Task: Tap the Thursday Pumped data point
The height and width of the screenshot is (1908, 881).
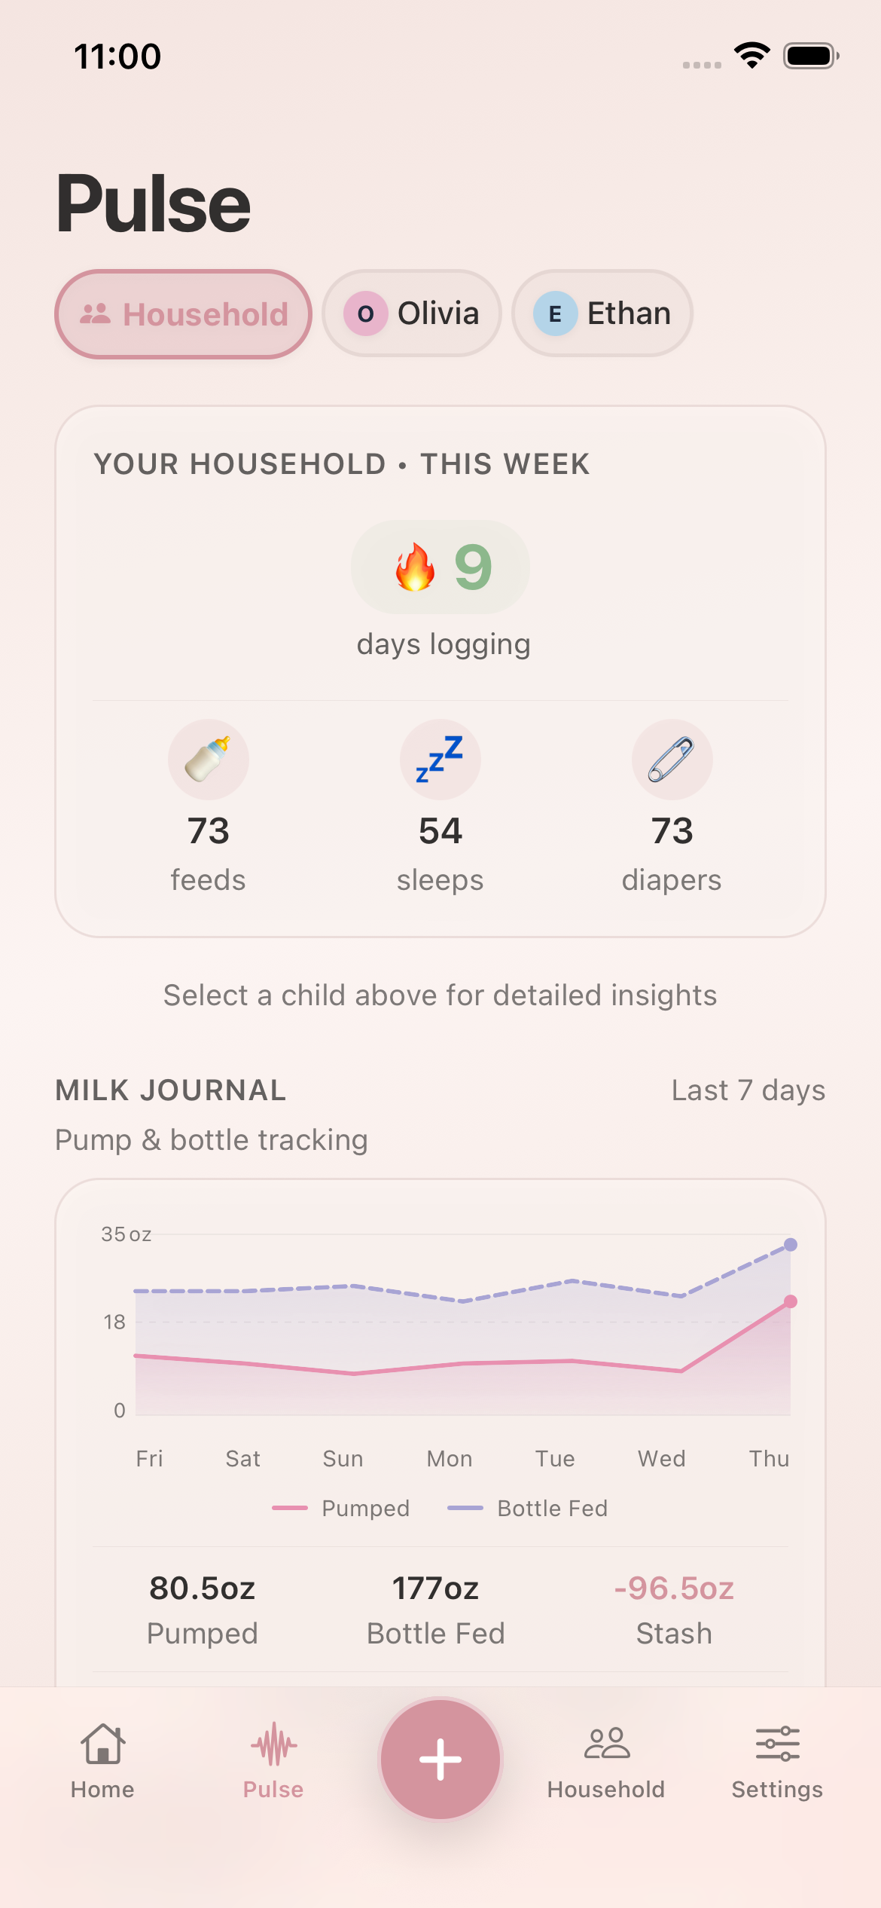Action: 791,1301
